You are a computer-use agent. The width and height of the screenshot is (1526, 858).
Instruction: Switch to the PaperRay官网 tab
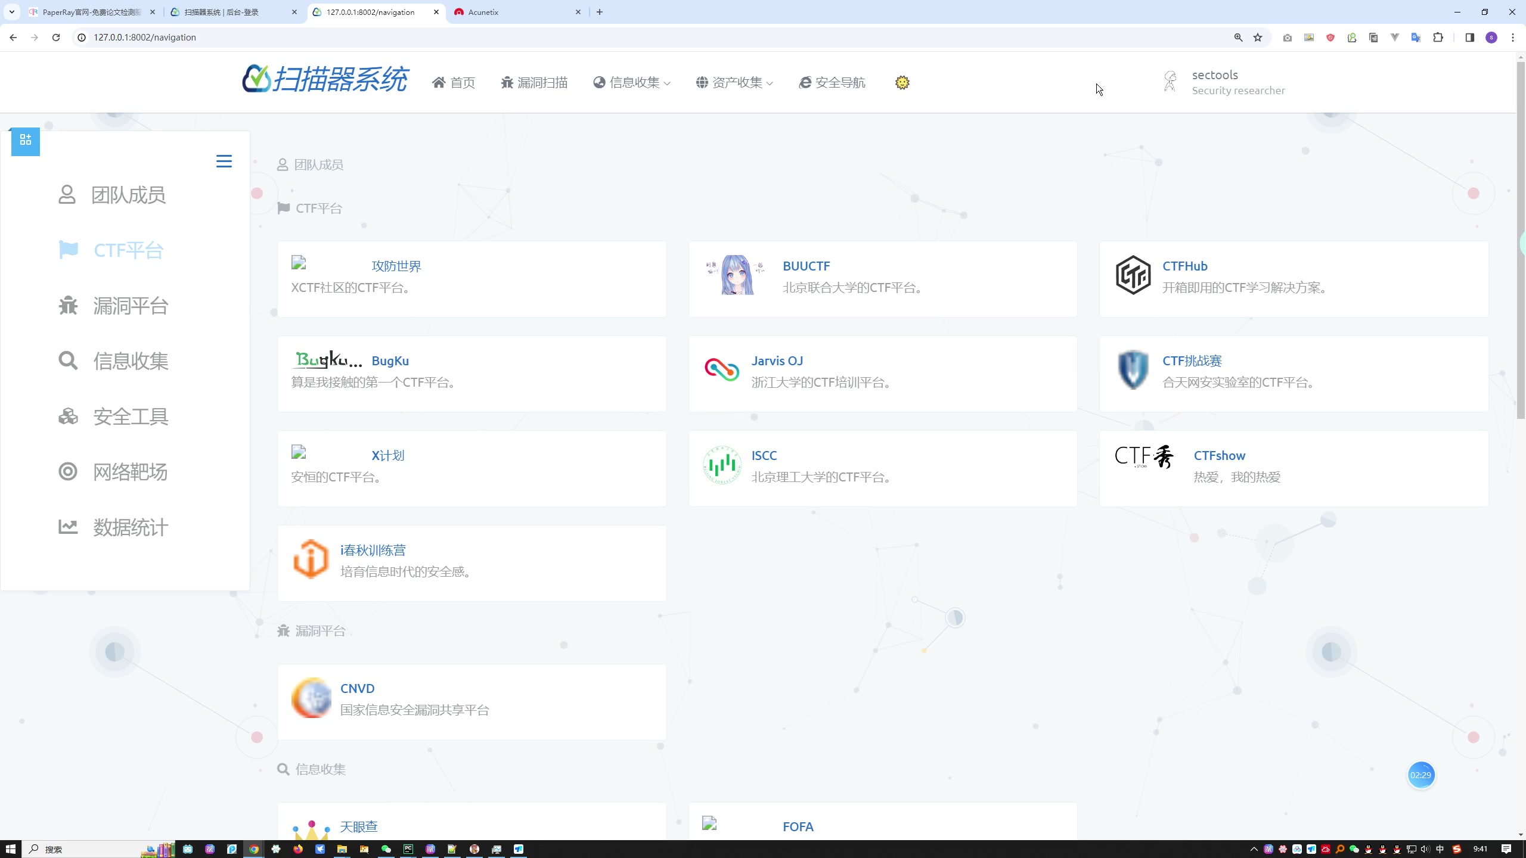pyautogui.click(x=92, y=12)
